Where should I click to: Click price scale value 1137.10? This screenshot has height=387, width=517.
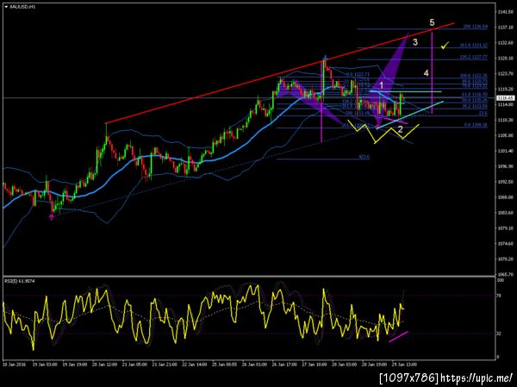coord(506,28)
